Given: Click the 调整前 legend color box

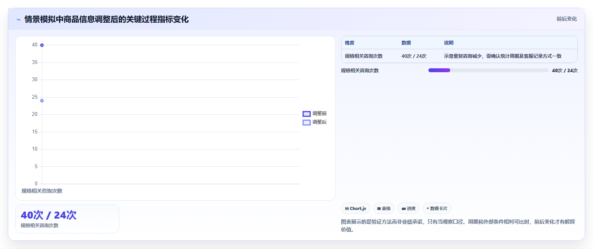Looking at the screenshot, I should click(307, 114).
